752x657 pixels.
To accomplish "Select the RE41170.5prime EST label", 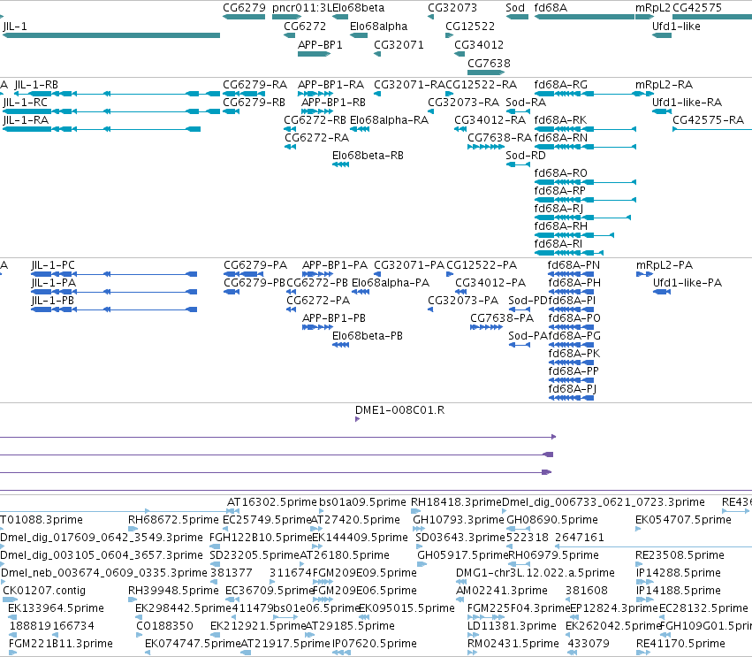I will point(680,644).
